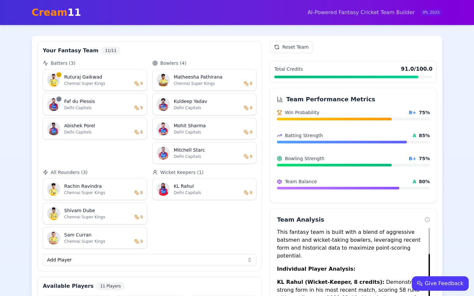The height and width of the screenshot is (296, 474).
Task: Click the Wicket Keepers person icon
Action: (155, 172)
